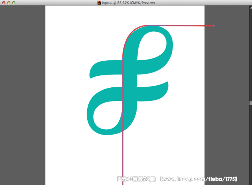The width and height of the screenshot is (252, 185).
Task: Select the anchor point atop the curved corner
Action: click(x=149, y=25)
